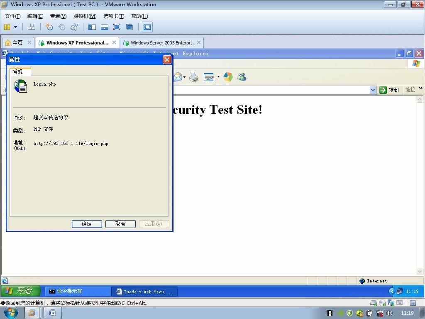The width and height of the screenshot is (425, 319).
Task: Open the Messenger people icon in IE
Action: pyautogui.click(x=242, y=77)
